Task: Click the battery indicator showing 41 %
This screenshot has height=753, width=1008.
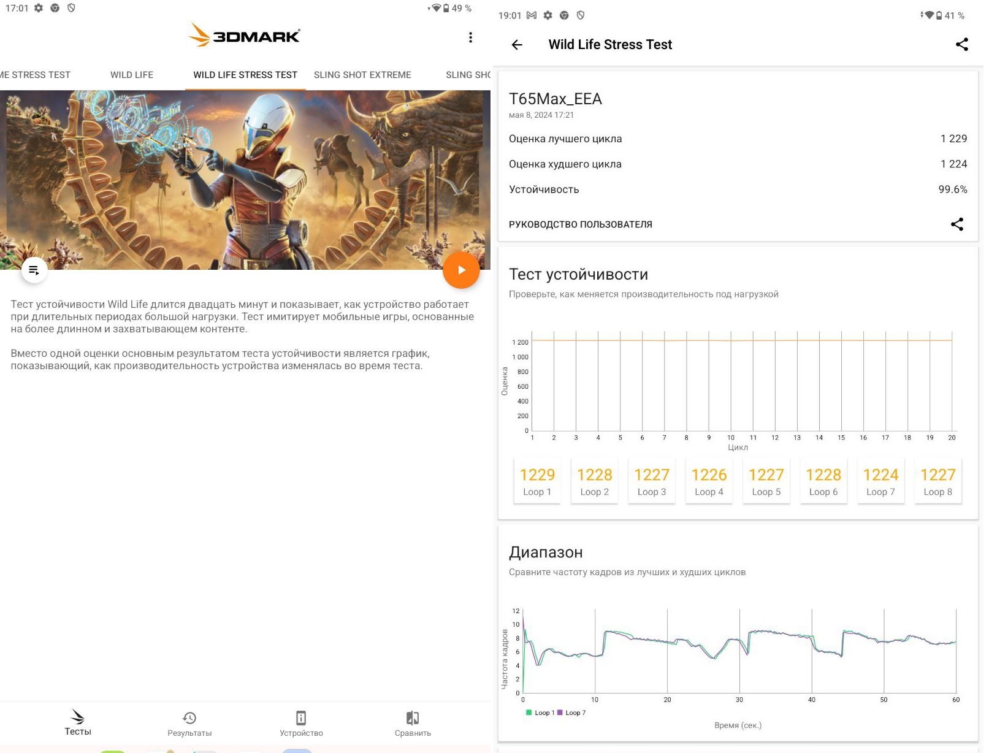Action: [950, 15]
